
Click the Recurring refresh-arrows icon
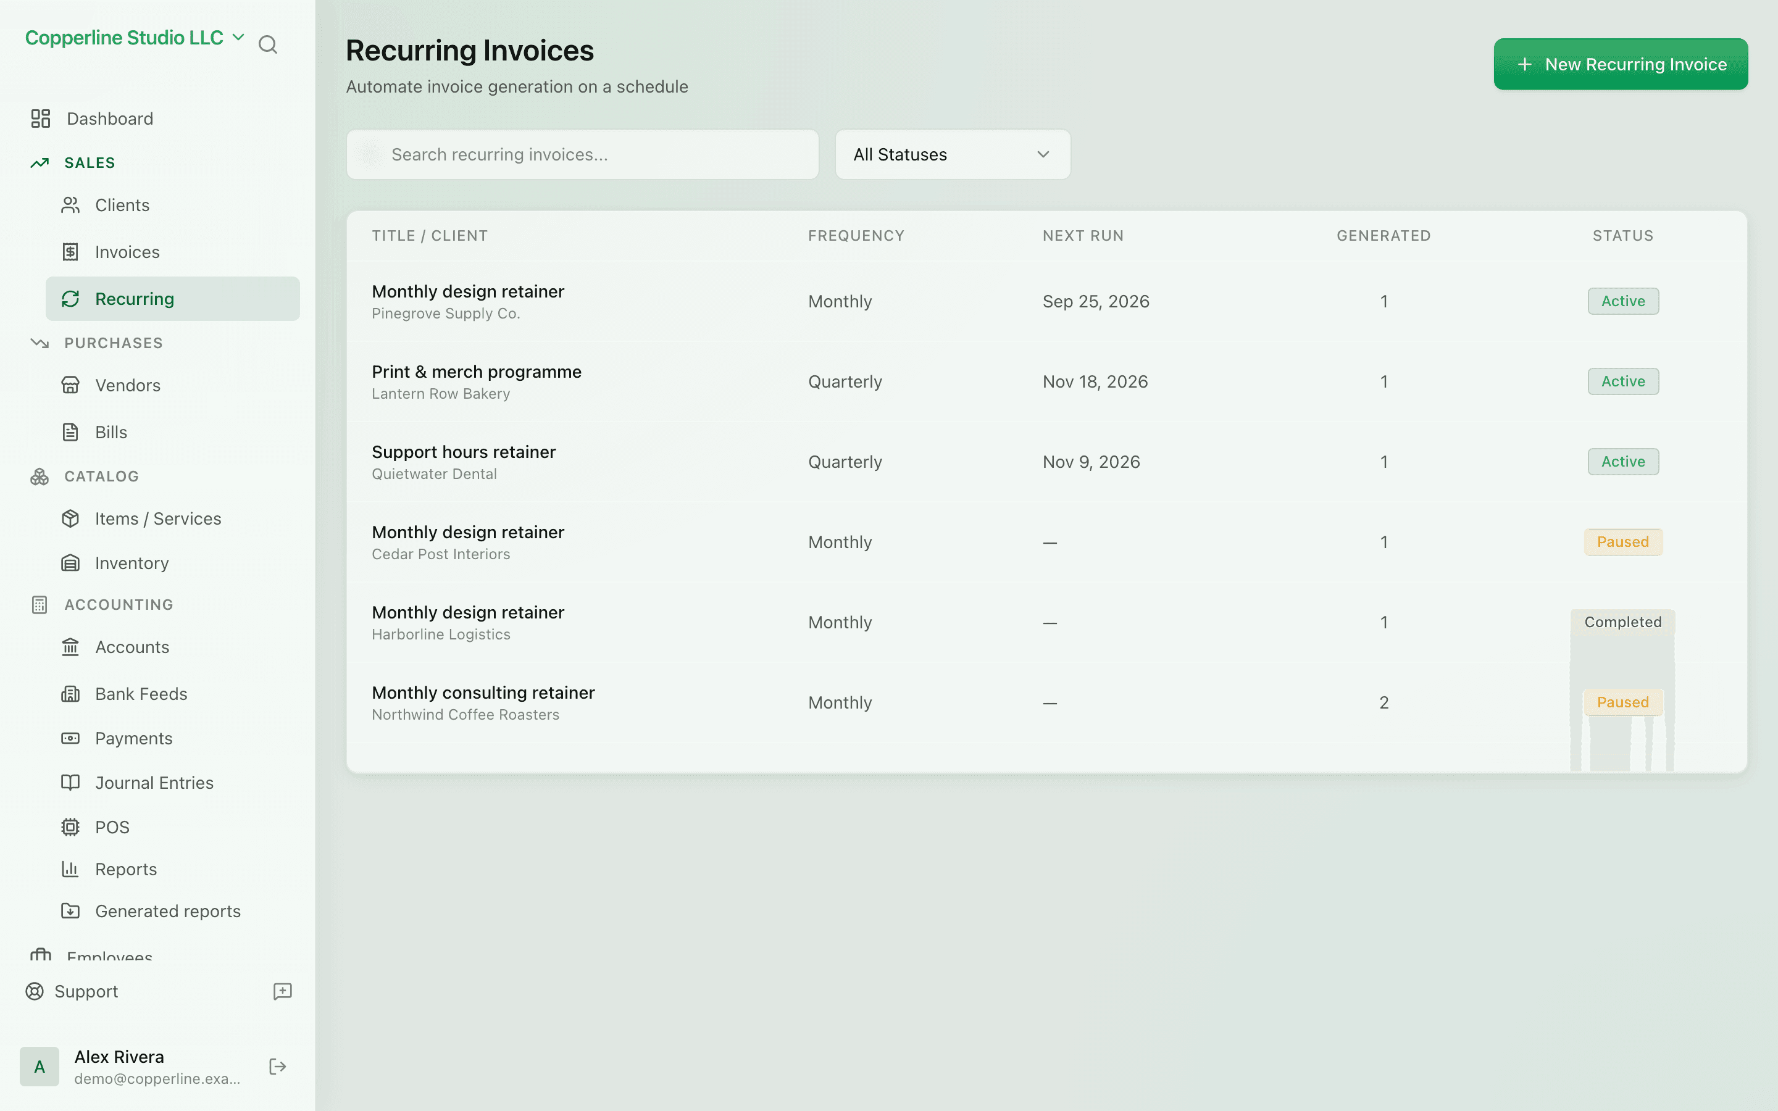pos(70,299)
